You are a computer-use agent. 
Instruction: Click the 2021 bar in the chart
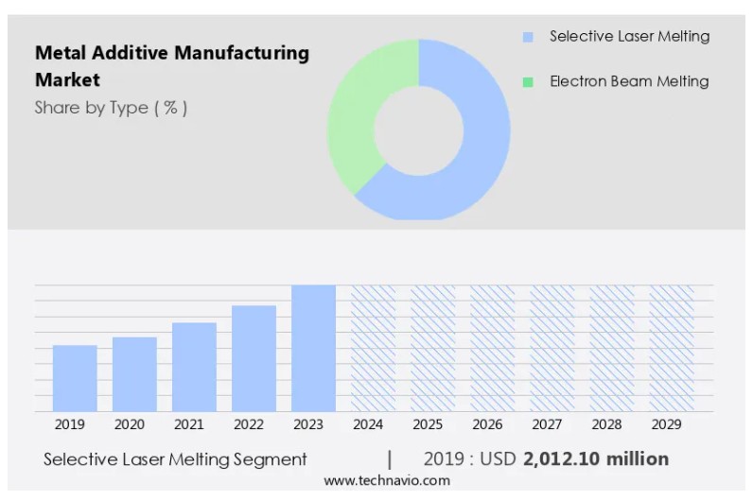194,367
